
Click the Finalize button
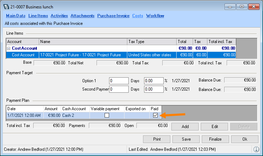tap(215, 139)
